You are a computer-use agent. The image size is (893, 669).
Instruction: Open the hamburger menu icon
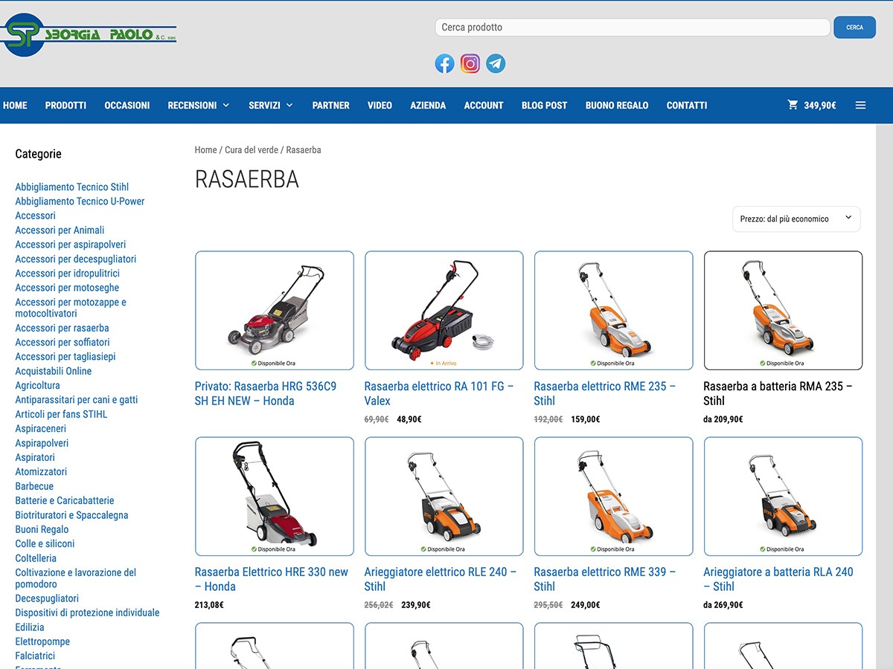(x=861, y=106)
